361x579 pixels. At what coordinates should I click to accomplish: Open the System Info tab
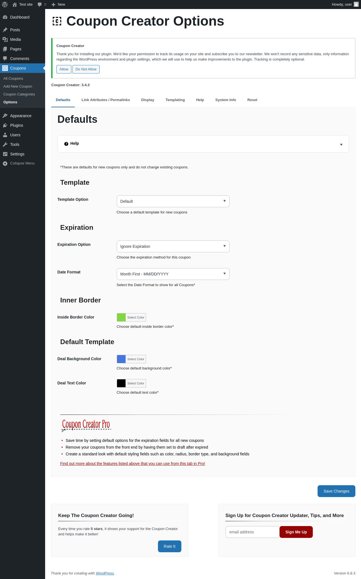click(226, 100)
